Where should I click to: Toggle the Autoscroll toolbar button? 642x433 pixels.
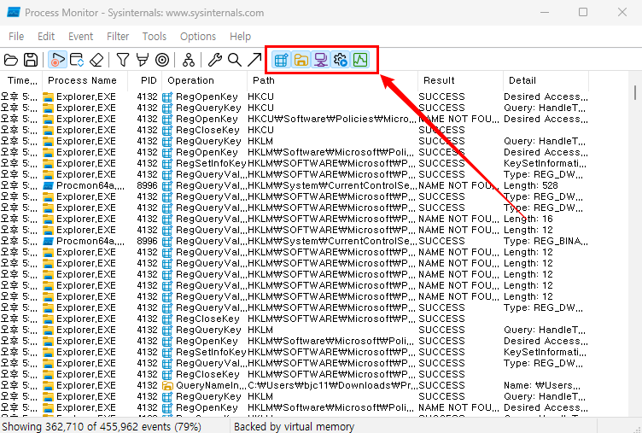[x=77, y=60]
